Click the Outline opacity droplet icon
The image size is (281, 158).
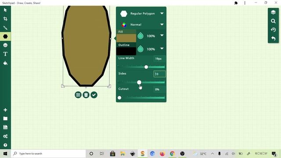click(140, 49)
